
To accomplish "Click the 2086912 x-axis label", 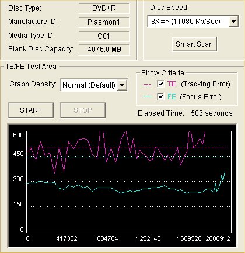I will [x=218, y=238].
